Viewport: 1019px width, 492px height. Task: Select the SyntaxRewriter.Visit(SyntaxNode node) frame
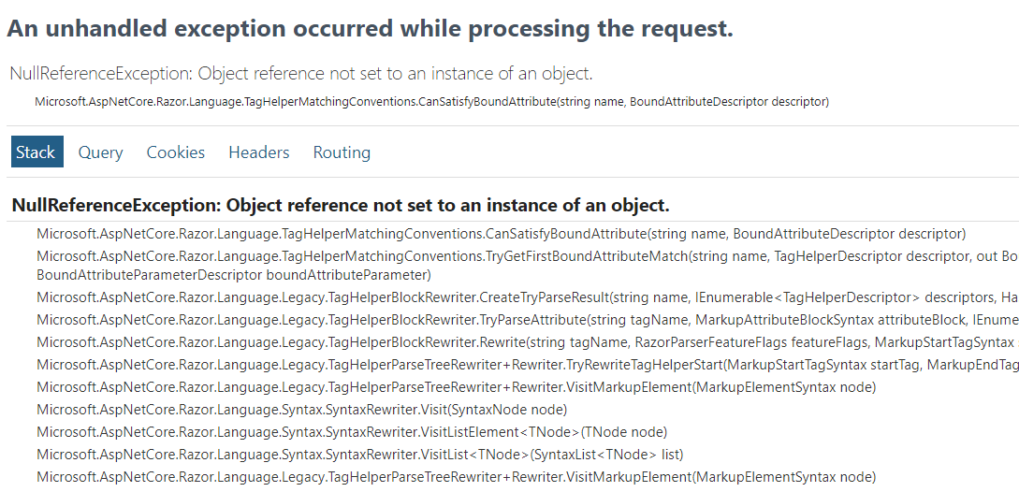tap(301, 410)
